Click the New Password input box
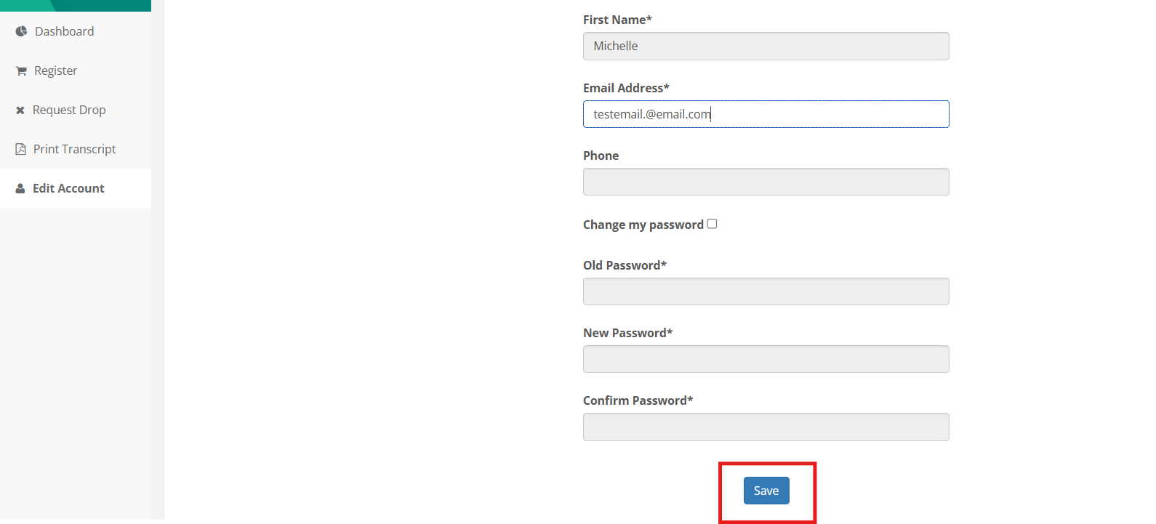 [x=766, y=359]
